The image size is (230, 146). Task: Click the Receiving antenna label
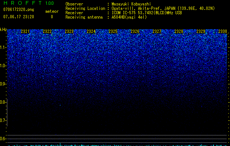(84, 17)
